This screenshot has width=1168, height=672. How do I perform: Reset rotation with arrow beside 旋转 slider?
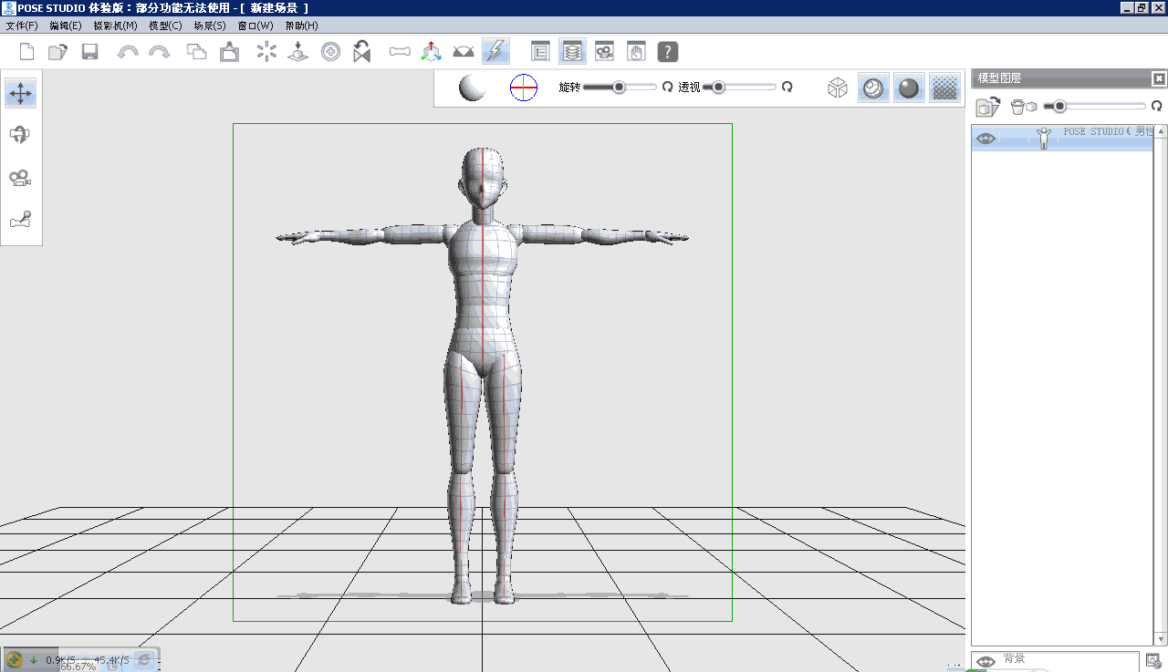(x=667, y=88)
